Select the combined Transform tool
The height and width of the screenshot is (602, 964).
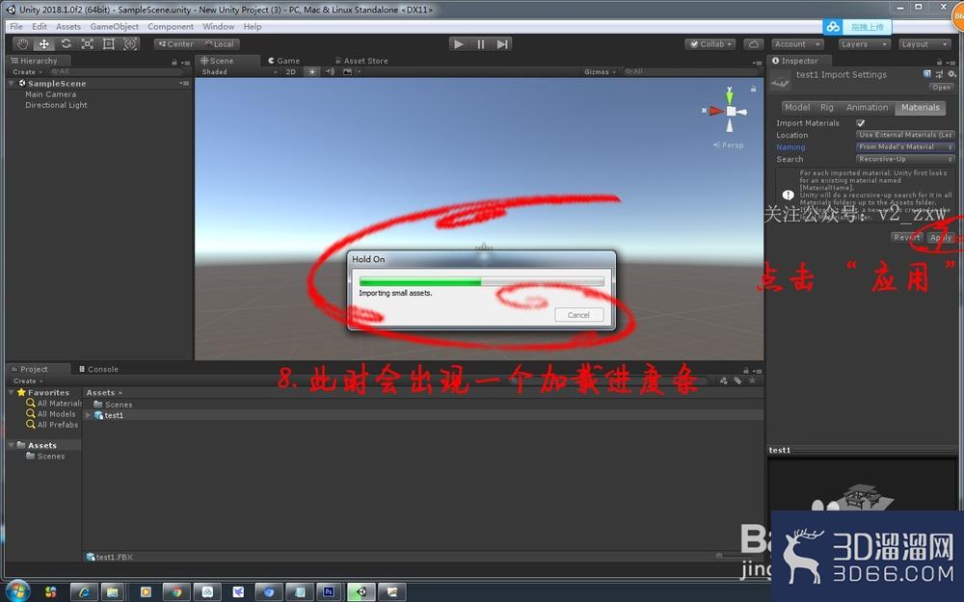(x=130, y=43)
